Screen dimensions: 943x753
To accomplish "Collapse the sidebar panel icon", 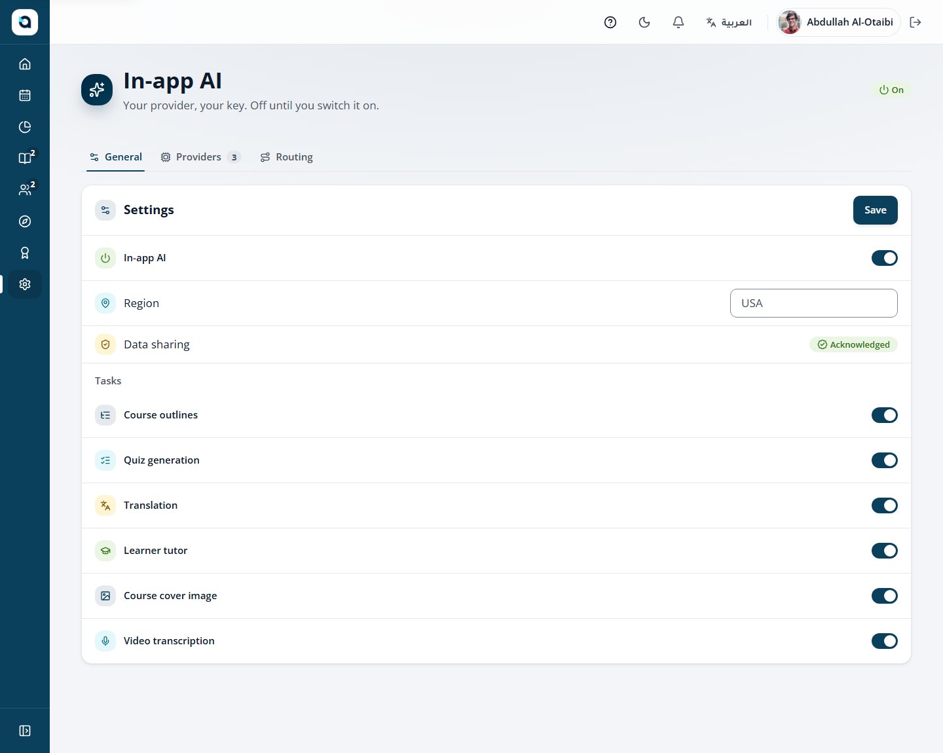I will [x=25, y=731].
